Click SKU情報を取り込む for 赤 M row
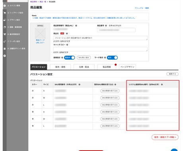This screenshot has width=183, height=151. coord(110,98)
